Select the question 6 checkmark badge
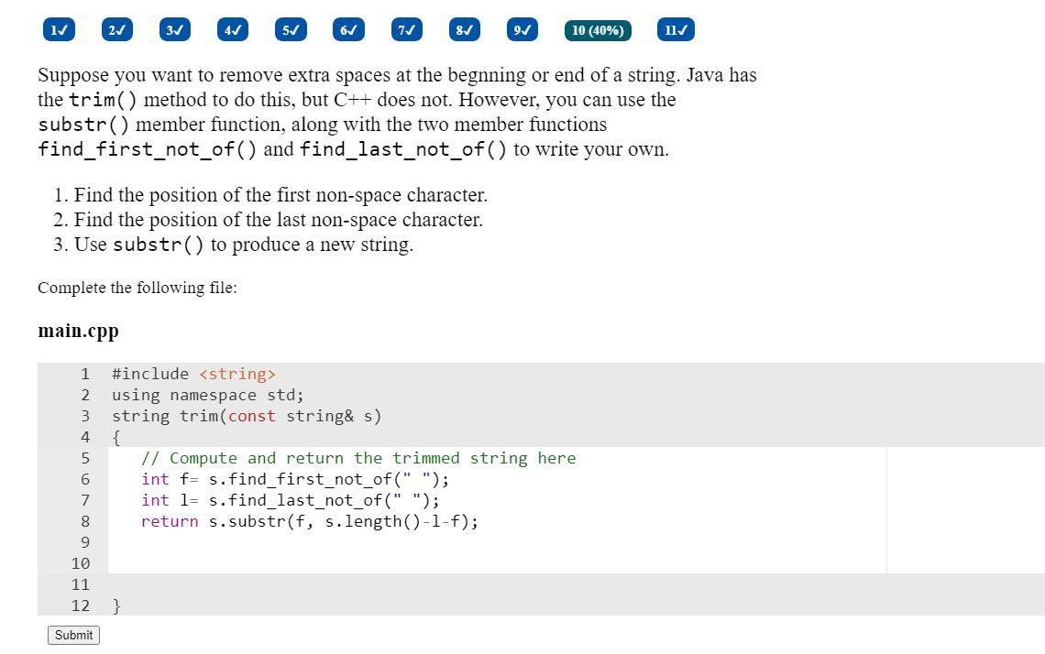Screen dimensions: 1045x654 click(348, 29)
